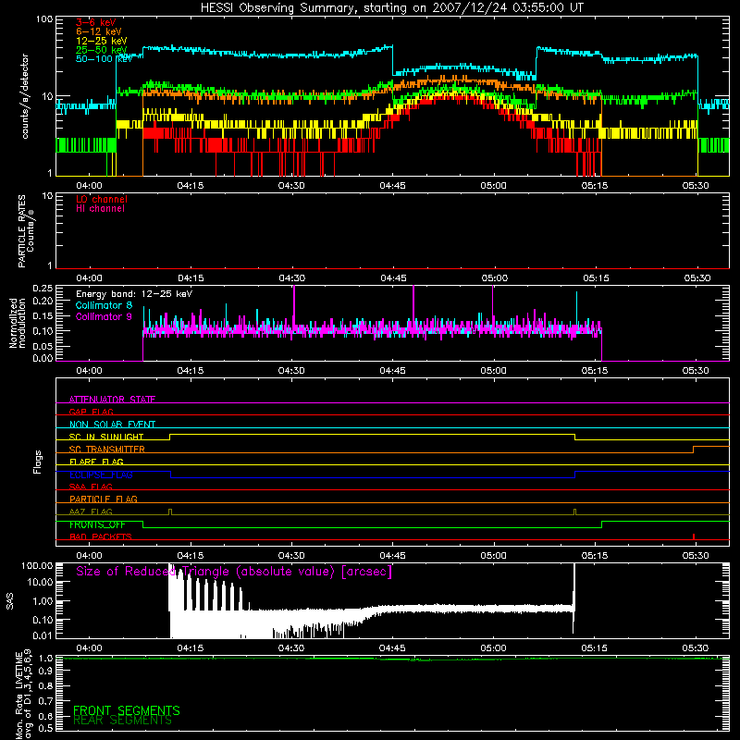Click the Size of Reduced Triangle title
740x740 pixels.
click(x=234, y=572)
